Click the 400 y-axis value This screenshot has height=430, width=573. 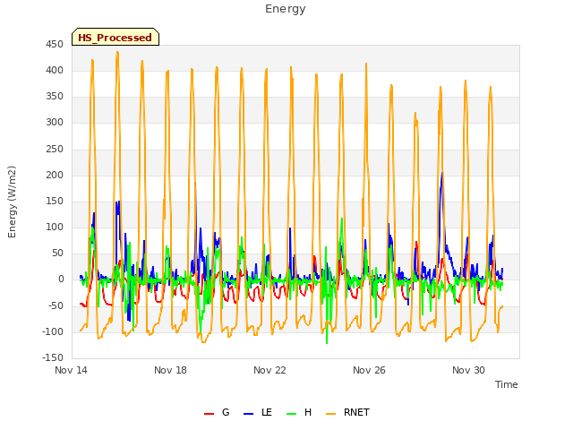(55, 70)
